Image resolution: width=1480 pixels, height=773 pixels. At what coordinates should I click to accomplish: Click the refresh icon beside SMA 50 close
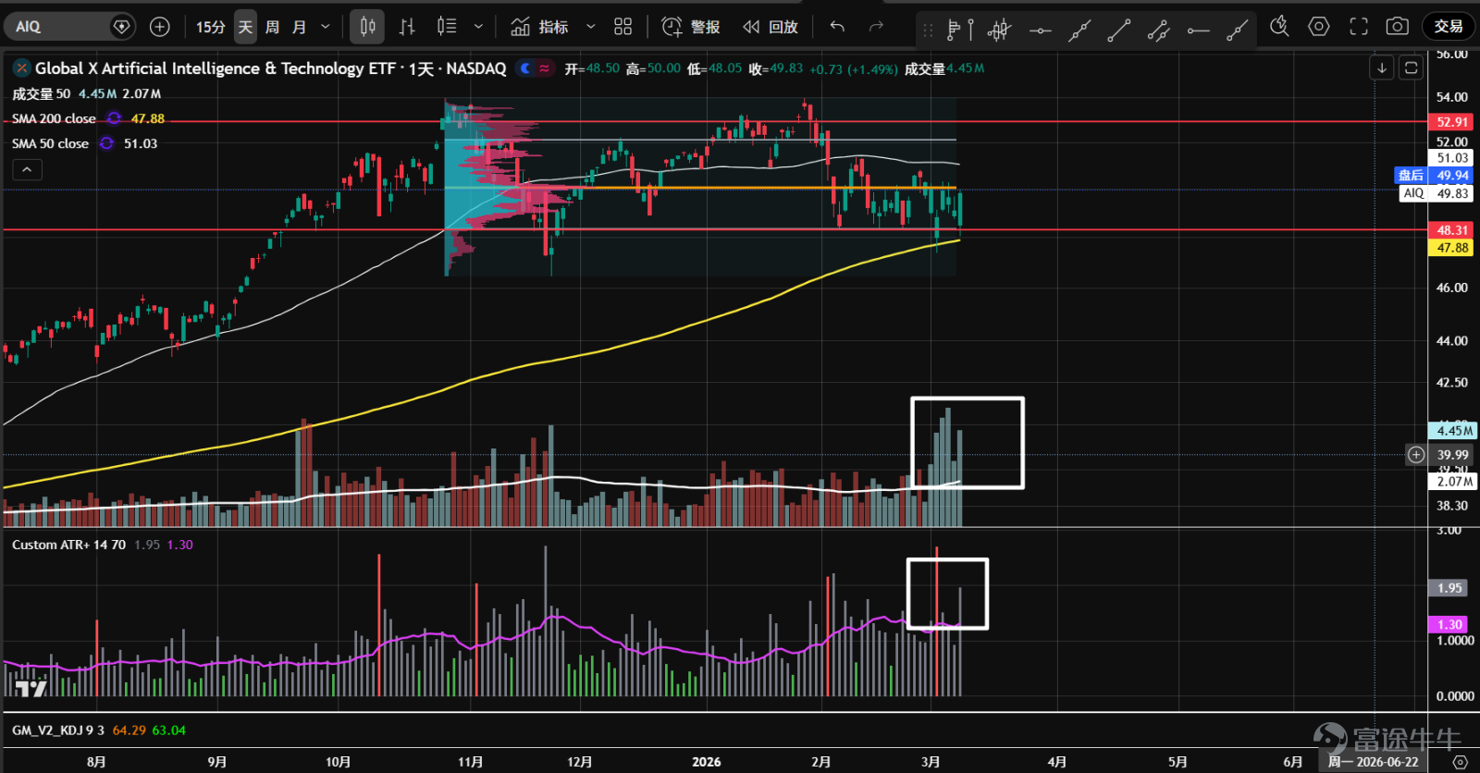[x=106, y=143]
